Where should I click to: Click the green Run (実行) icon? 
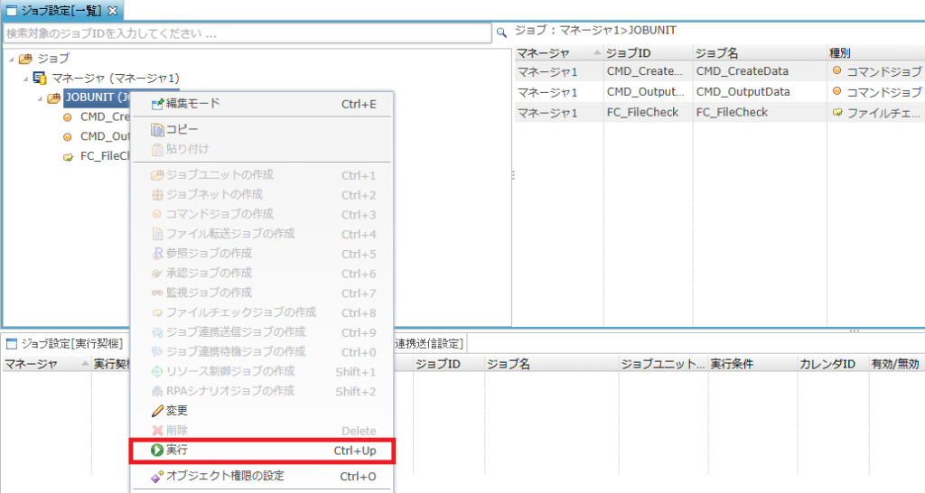pos(157,450)
